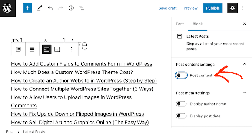Collapse the Post meta settings panel
This screenshot has height=134, width=252.
[x=245, y=93]
